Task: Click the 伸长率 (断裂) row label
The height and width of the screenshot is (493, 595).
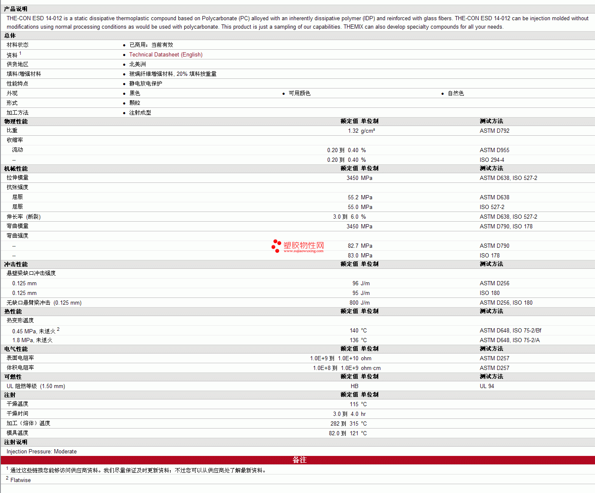Action: 24,217
